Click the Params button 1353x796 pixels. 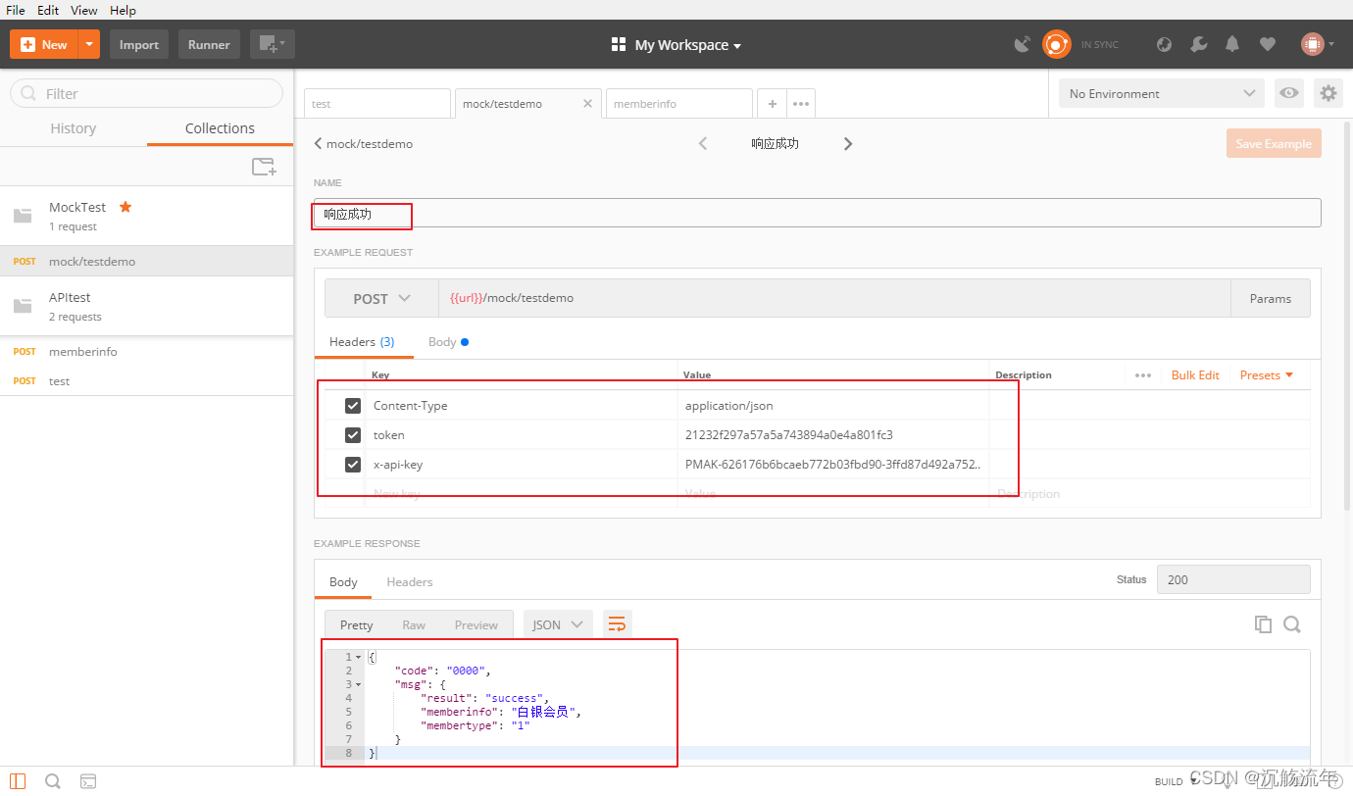(x=1271, y=298)
